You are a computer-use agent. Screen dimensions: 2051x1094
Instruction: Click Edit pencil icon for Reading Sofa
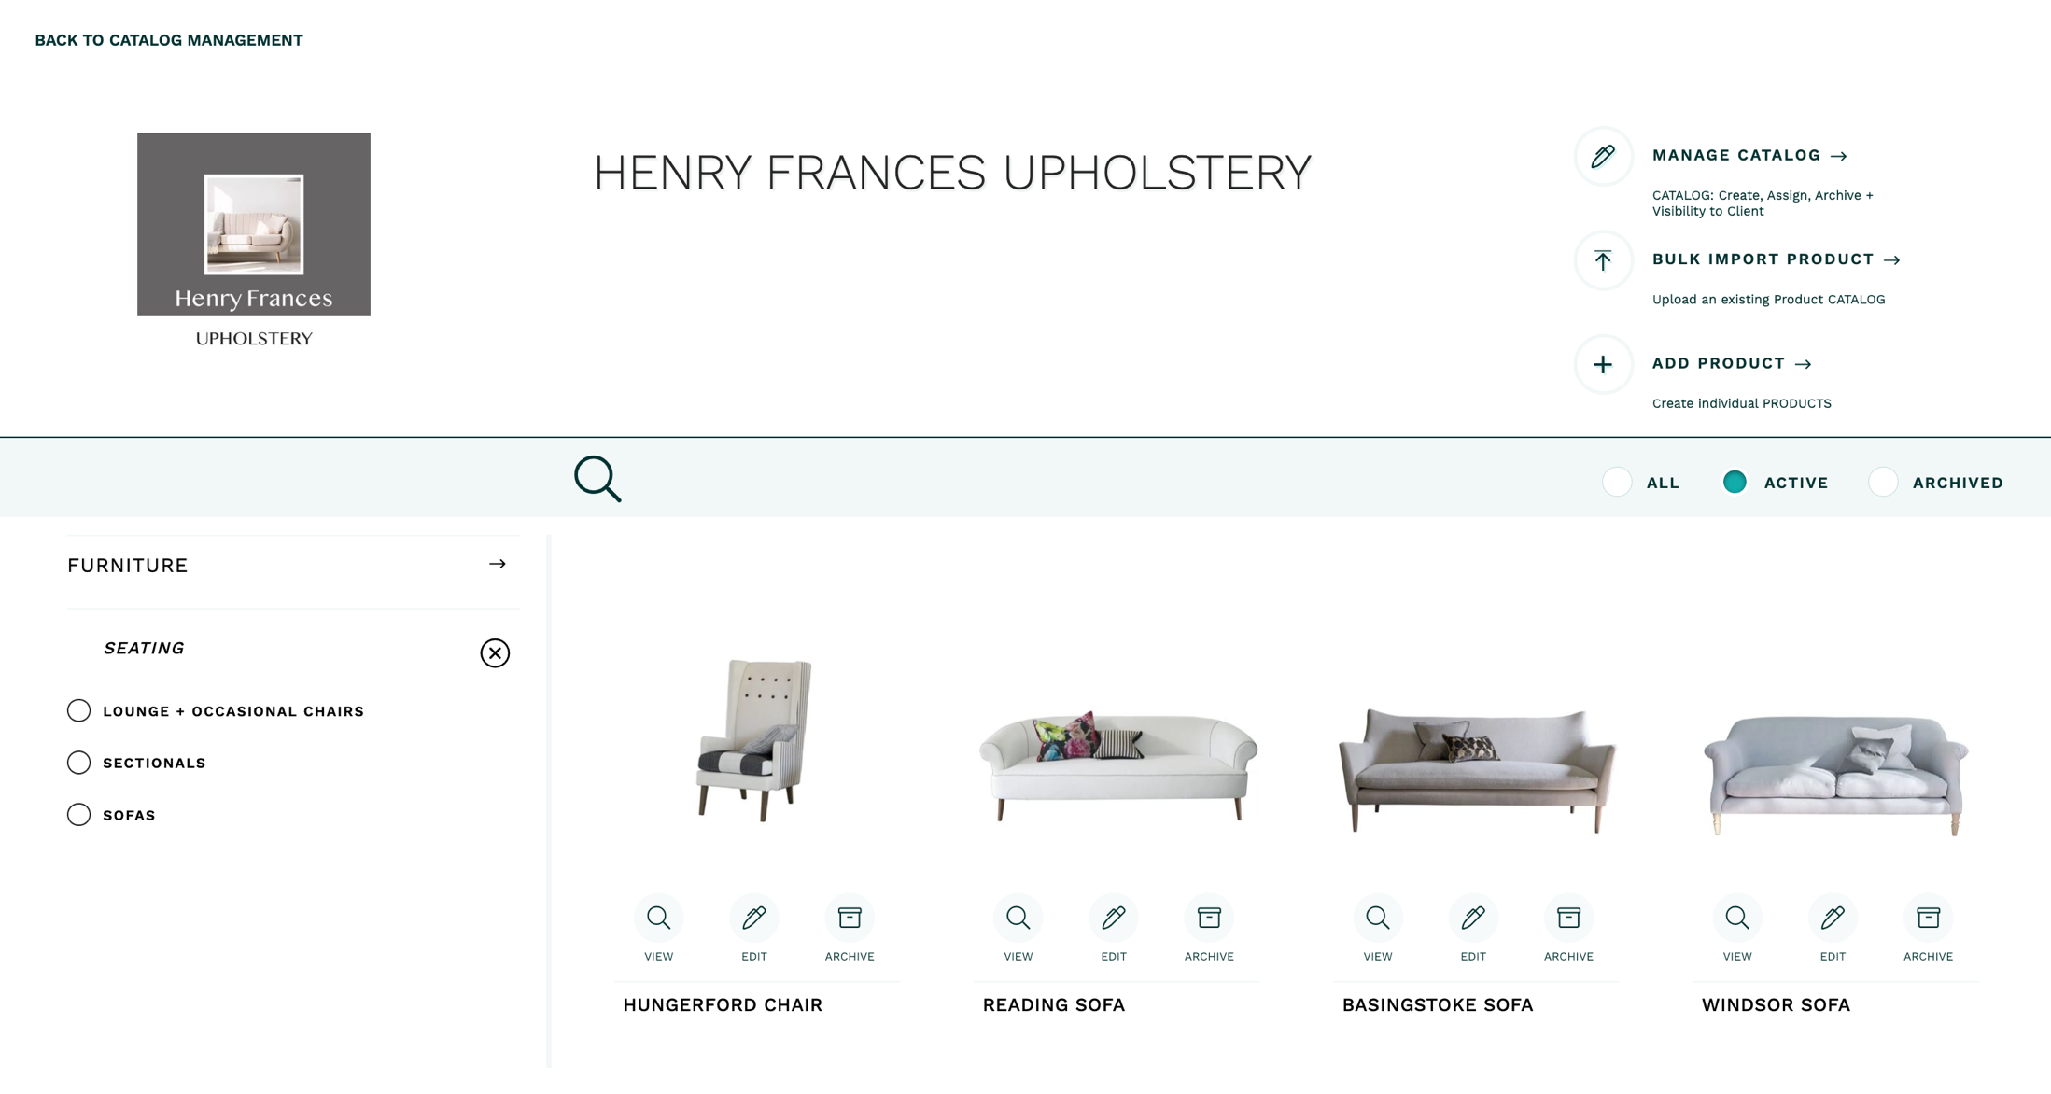tap(1113, 918)
